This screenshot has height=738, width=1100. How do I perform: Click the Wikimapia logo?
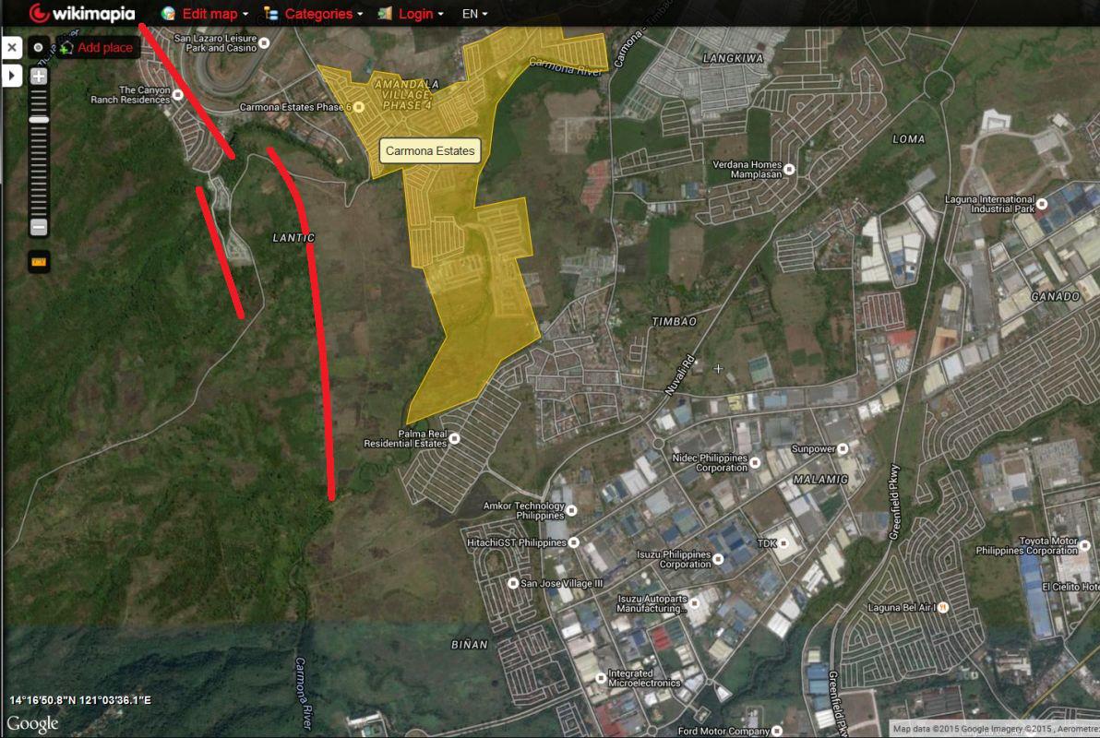82,13
